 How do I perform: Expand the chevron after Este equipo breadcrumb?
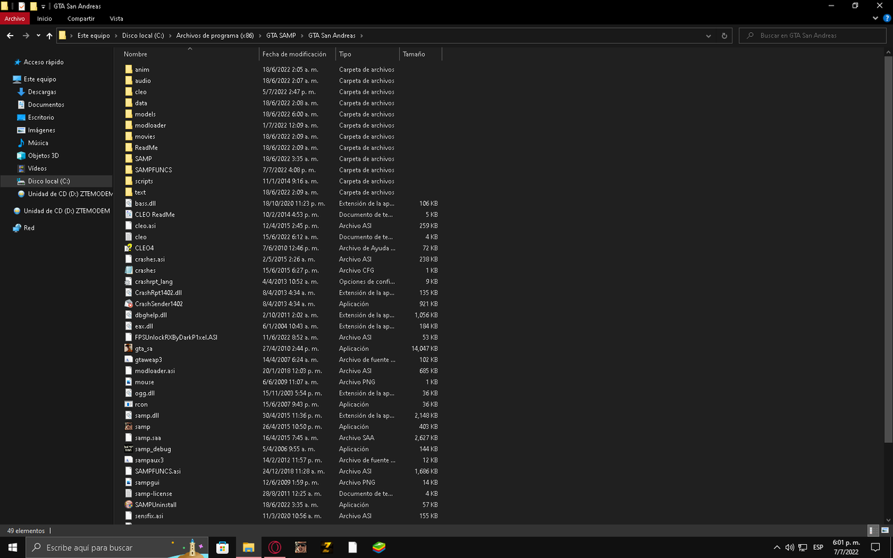[115, 36]
